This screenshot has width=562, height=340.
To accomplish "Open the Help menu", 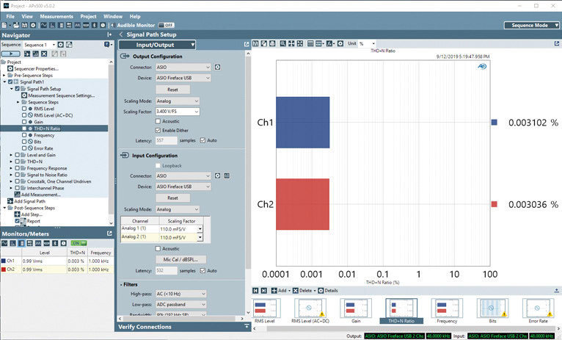I will [135, 16].
